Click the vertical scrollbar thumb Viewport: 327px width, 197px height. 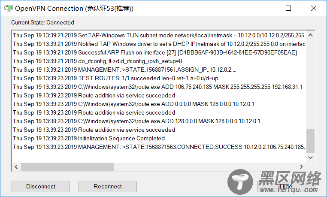pyautogui.click(x=310, y=141)
